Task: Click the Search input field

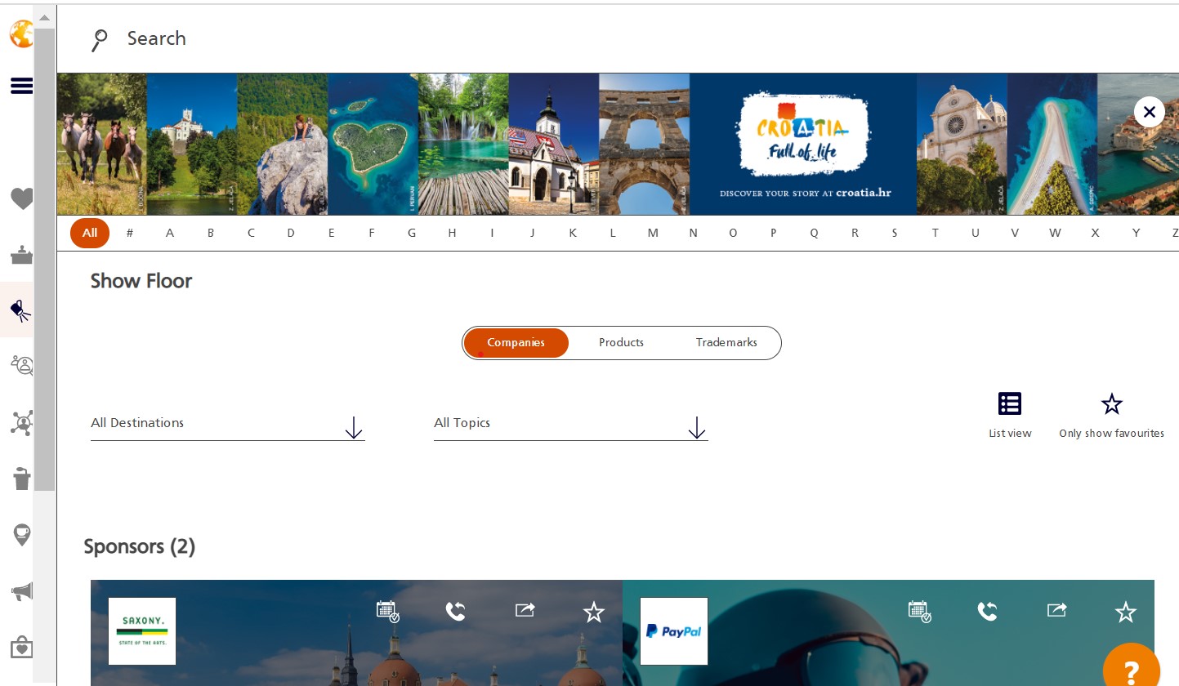Action: [x=327, y=38]
